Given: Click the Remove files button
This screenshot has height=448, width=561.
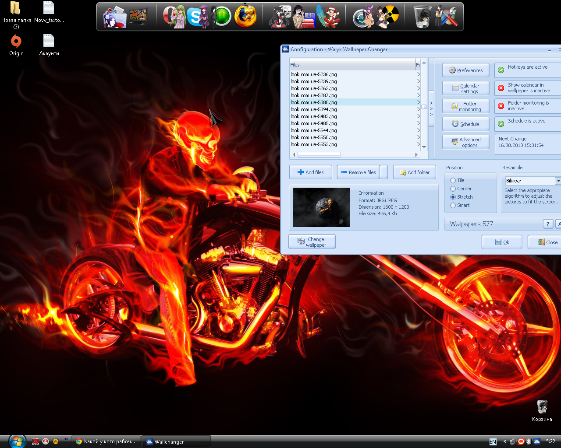Looking at the screenshot, I should 359,172.
